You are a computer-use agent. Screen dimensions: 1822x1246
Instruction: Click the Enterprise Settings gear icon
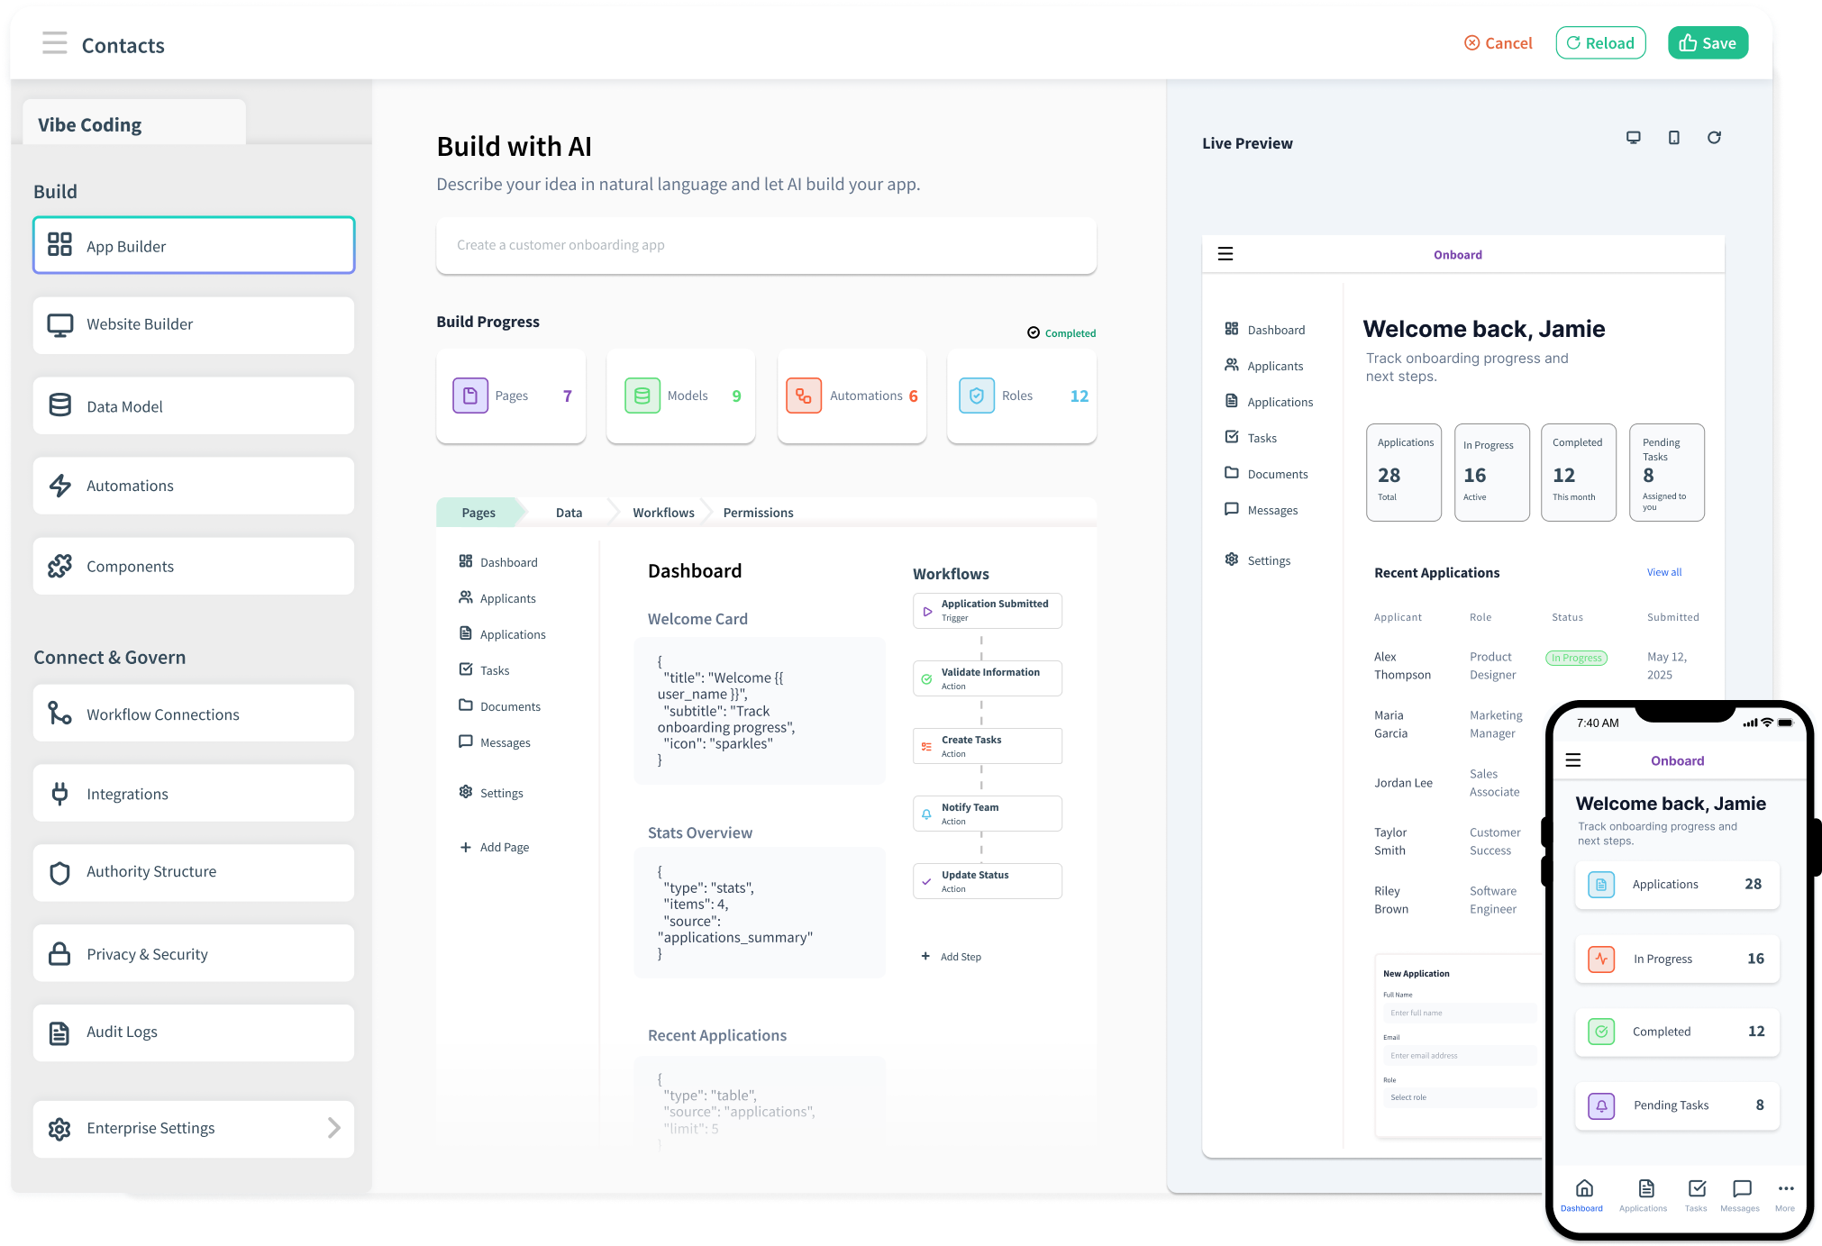pos(59,1129)
